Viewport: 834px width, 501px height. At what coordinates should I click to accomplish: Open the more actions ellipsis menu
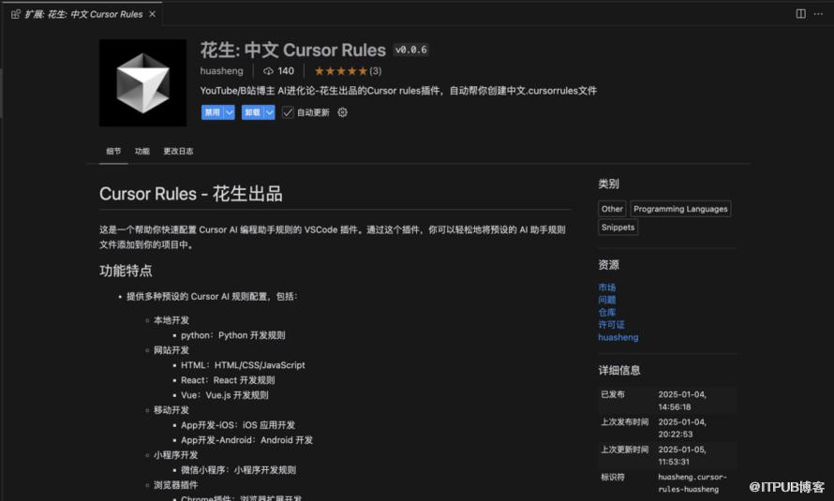(x=818, y=14)
